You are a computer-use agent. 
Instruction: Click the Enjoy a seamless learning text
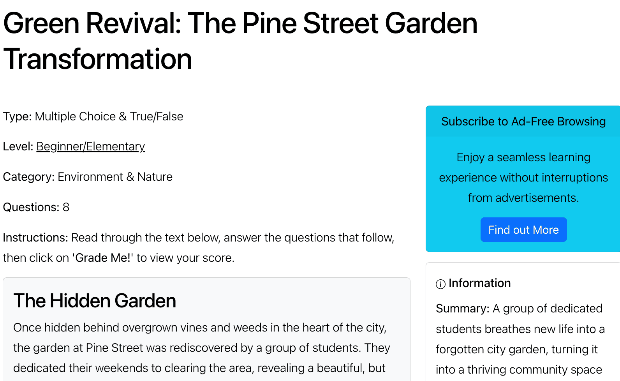(523, 157)
